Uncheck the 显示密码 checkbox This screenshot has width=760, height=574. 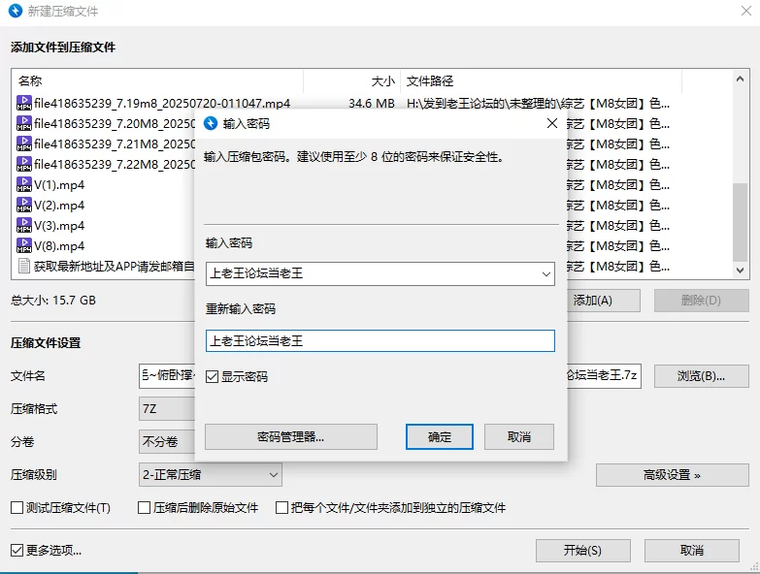tap(212, 376)
